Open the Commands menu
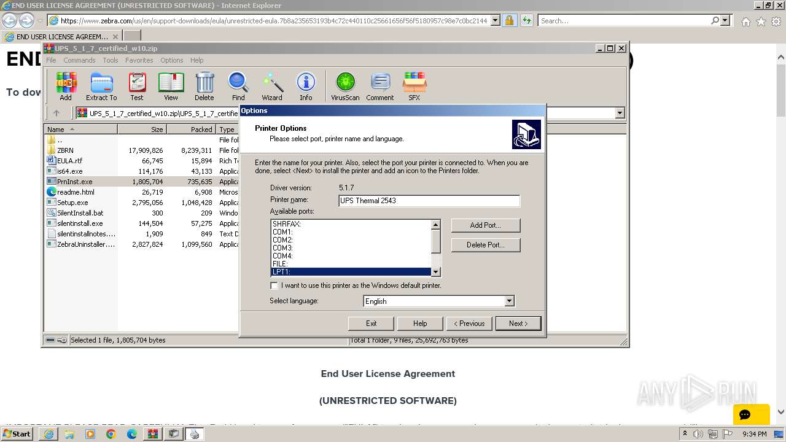The height and width of the screenshot is (442, 786). (79, 60)
